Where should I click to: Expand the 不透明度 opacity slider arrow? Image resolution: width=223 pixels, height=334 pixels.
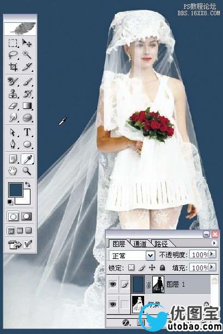click(212, 254)
